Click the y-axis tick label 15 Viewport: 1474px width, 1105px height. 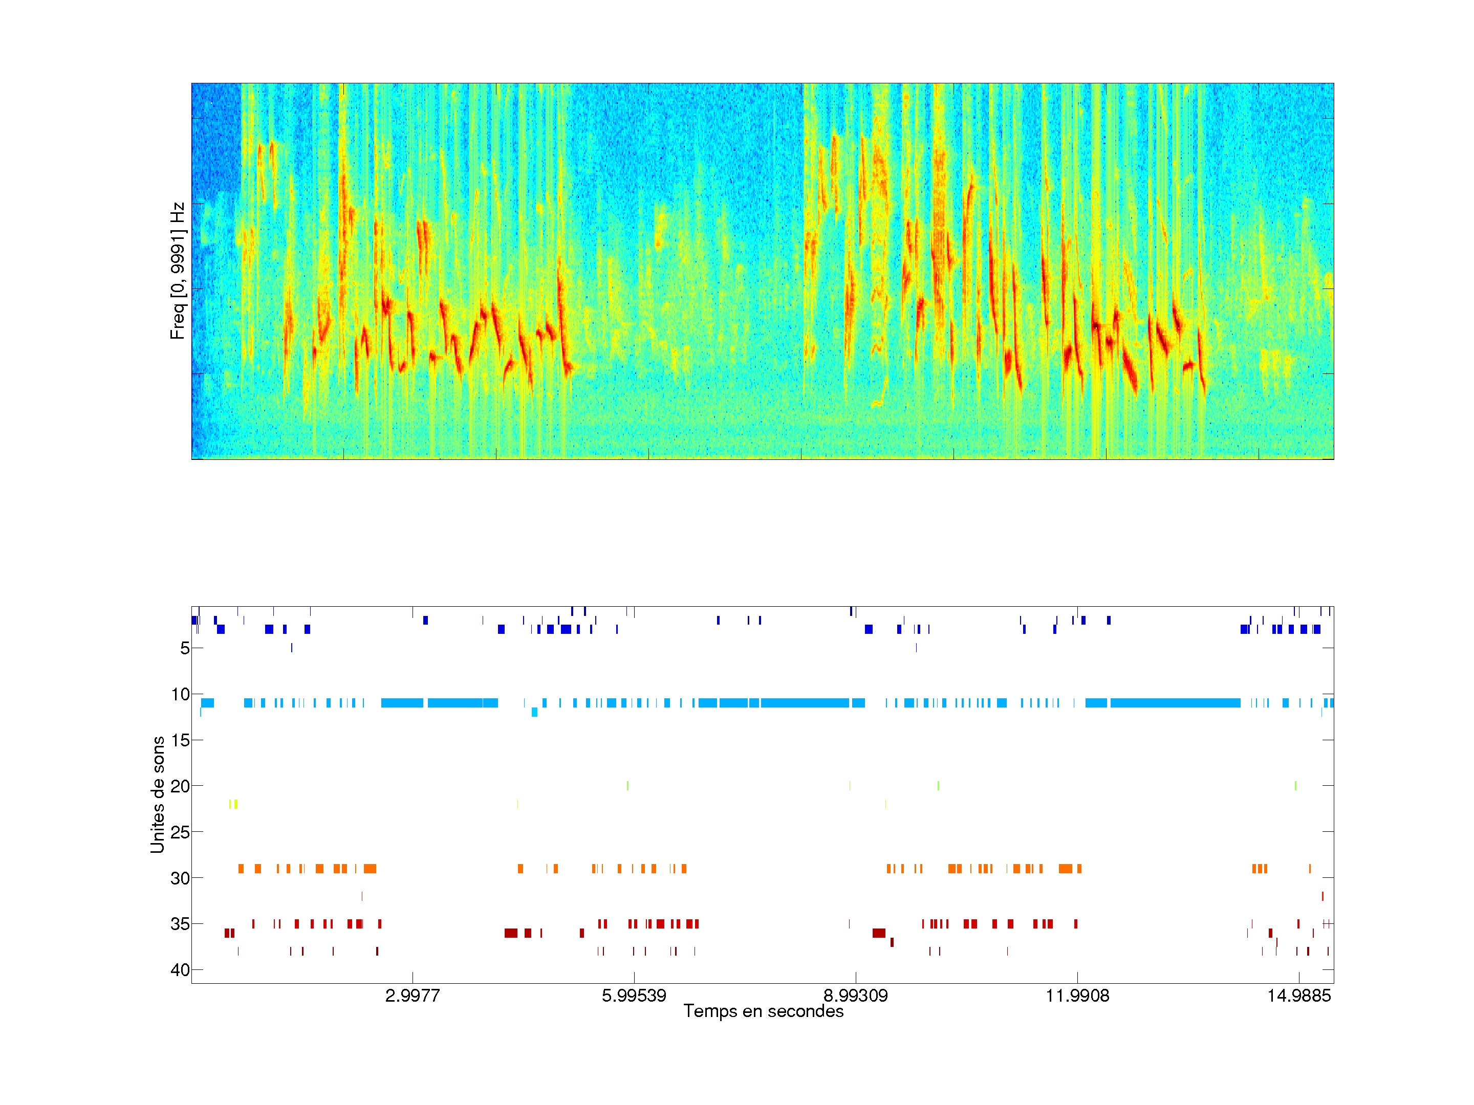point(180,740)
